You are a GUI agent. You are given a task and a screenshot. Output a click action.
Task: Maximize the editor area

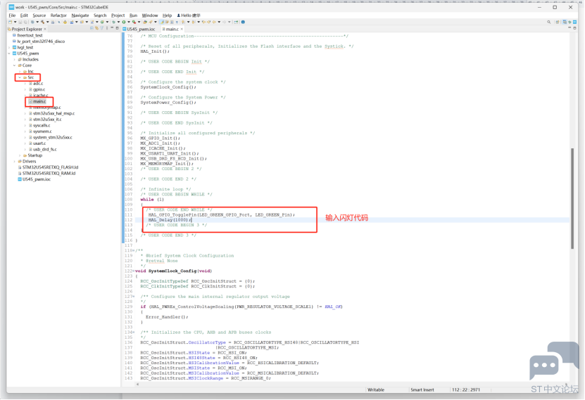(574, 28)
